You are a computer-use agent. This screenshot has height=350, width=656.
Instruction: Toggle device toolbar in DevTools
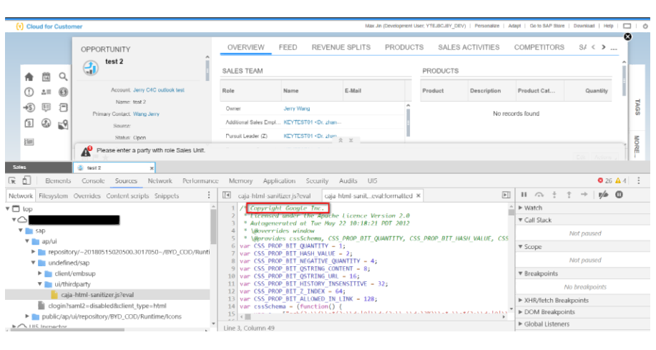tap(26, 180)
